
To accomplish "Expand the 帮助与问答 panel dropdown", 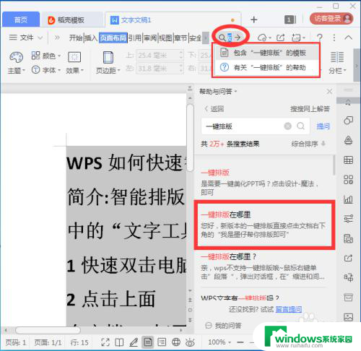I will click(x=235, y=92).
